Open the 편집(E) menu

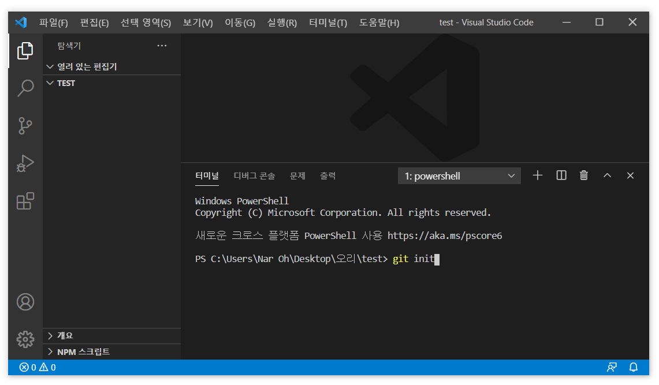pos(94,23)
